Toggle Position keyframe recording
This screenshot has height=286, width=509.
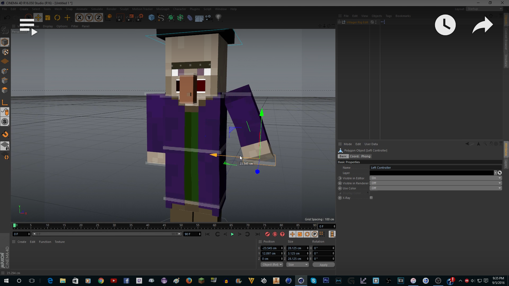[292, 234]
